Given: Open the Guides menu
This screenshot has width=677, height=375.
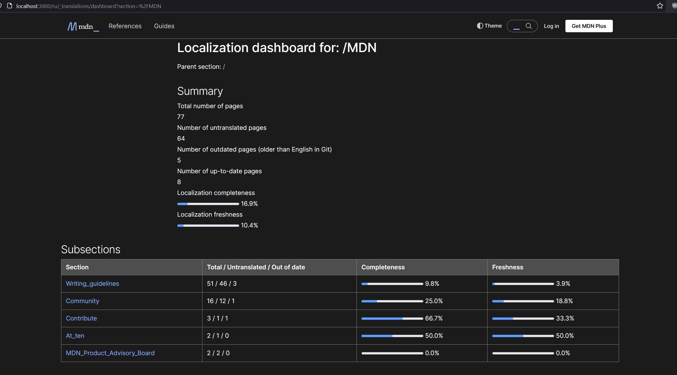Looking at the screenshot, I should tap(164, 26).
